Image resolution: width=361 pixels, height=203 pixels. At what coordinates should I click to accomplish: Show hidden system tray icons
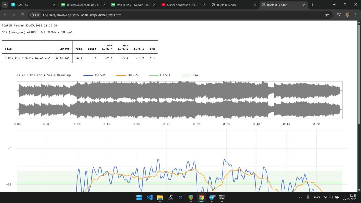click(x=300, y=197)
